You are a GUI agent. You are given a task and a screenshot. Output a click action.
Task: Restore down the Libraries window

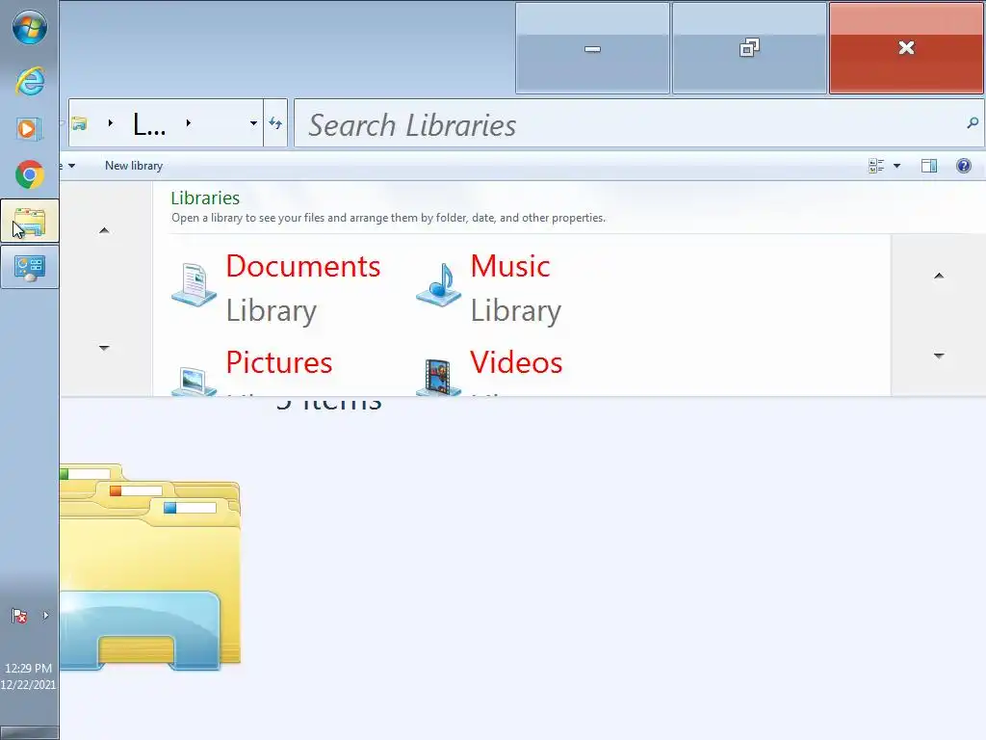click(x=749, y=48)
